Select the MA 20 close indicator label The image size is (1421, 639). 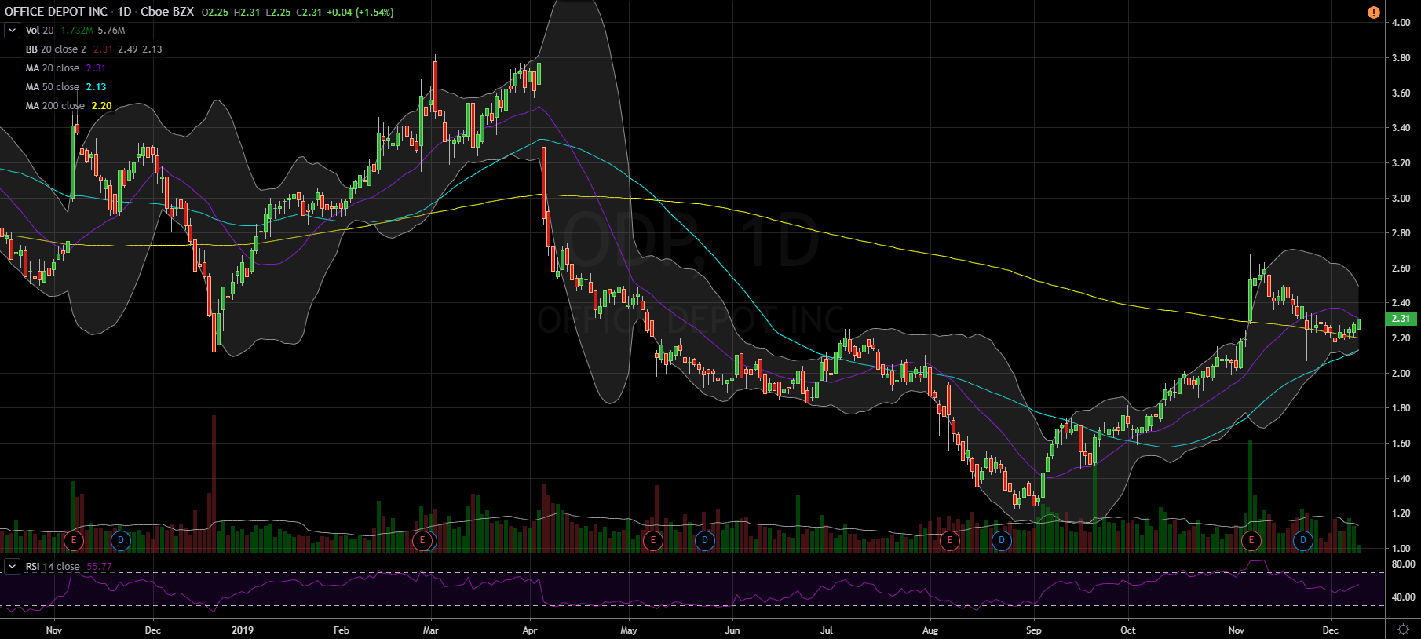pyautogui.click(x=53, y=68)
